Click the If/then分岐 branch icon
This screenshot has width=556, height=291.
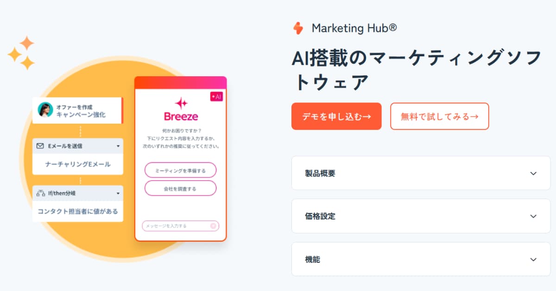click(40, 193)
